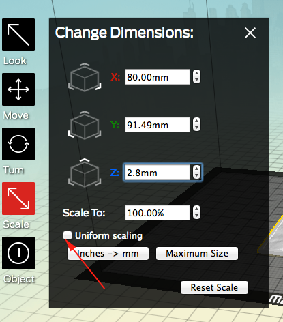This screenshot has height=322, width=283.
Task: Enable the Uniform scaling checkbox
Action: coord(68,235)
